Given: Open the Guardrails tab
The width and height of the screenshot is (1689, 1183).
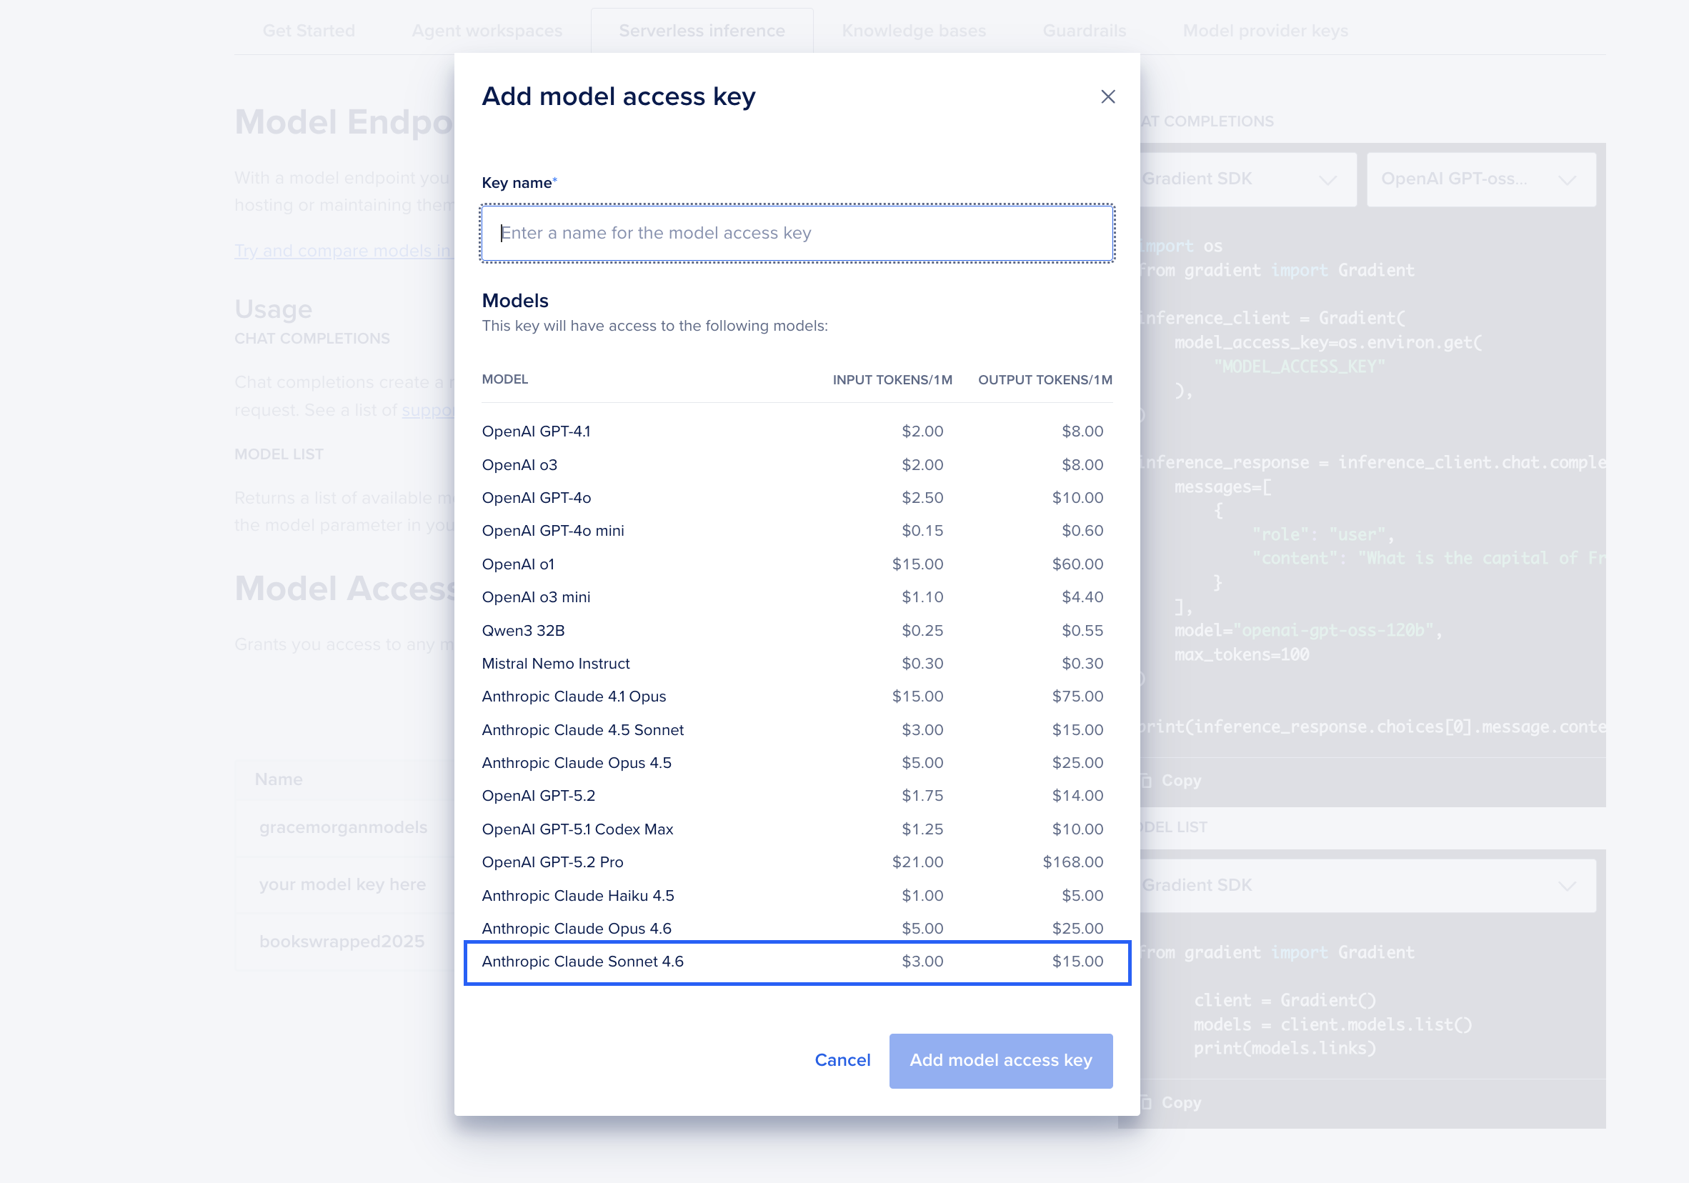Looking at the screenshot, I should click(1084, 31).
